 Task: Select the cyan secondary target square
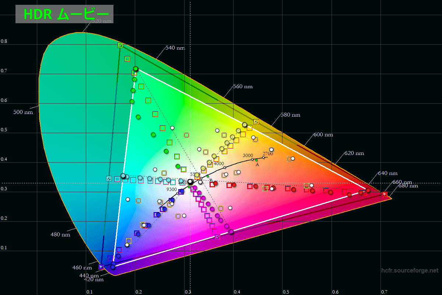[x=109, y=178]
